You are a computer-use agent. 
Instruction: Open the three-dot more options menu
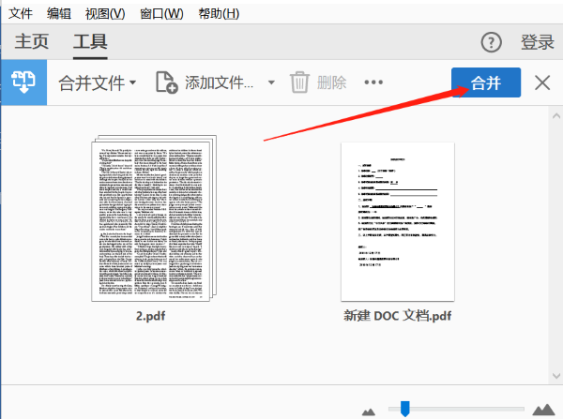click(x=374, y=82)
